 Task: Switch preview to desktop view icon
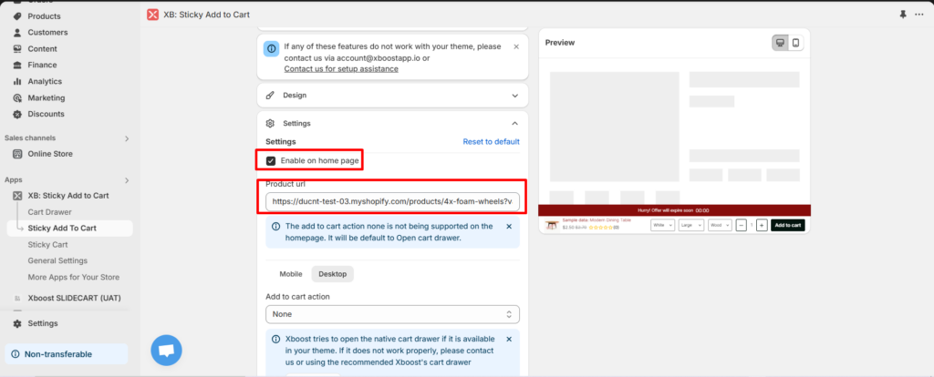(781, 43)
